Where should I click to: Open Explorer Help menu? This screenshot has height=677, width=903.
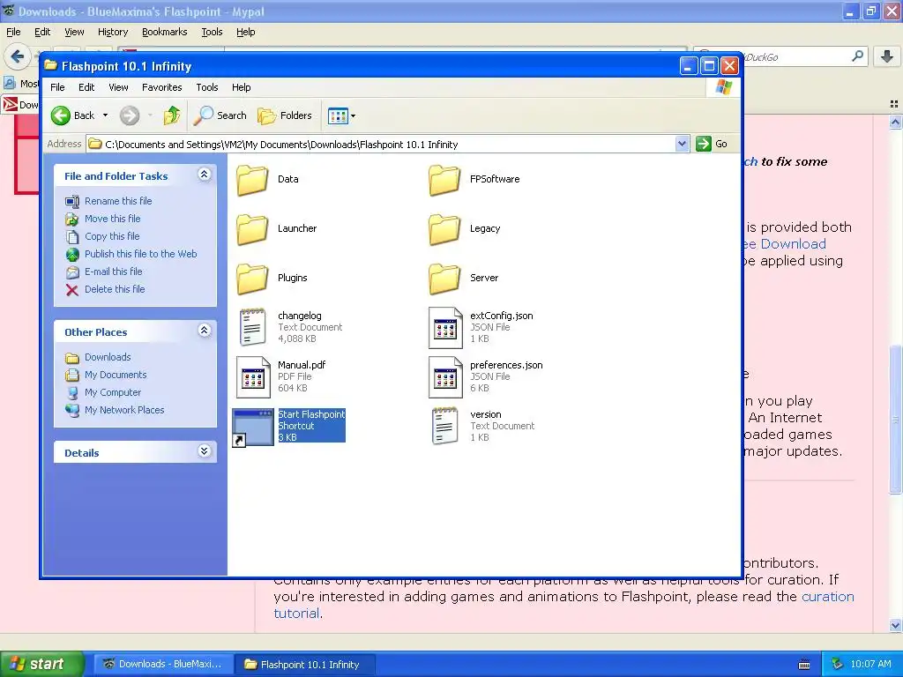click(x=242, y=87)
